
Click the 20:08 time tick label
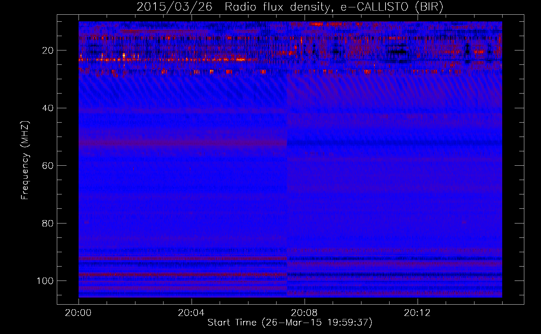(305, 313)
